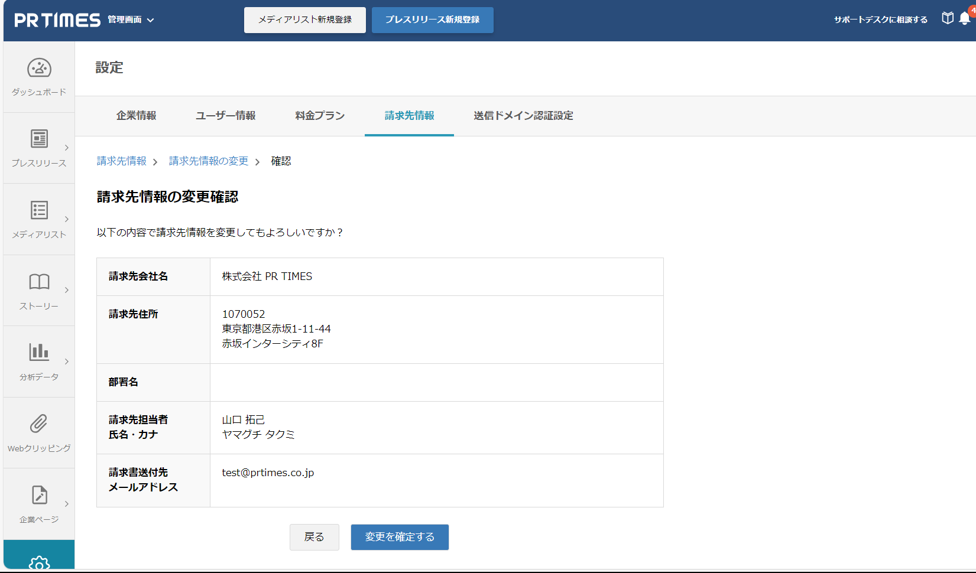Screen dimensions: 976x573
Task: Open the Dashboard gauge icon
Action: [39, 69]
